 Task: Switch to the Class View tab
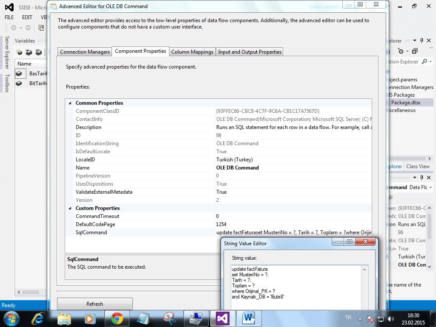click(418, 166)
